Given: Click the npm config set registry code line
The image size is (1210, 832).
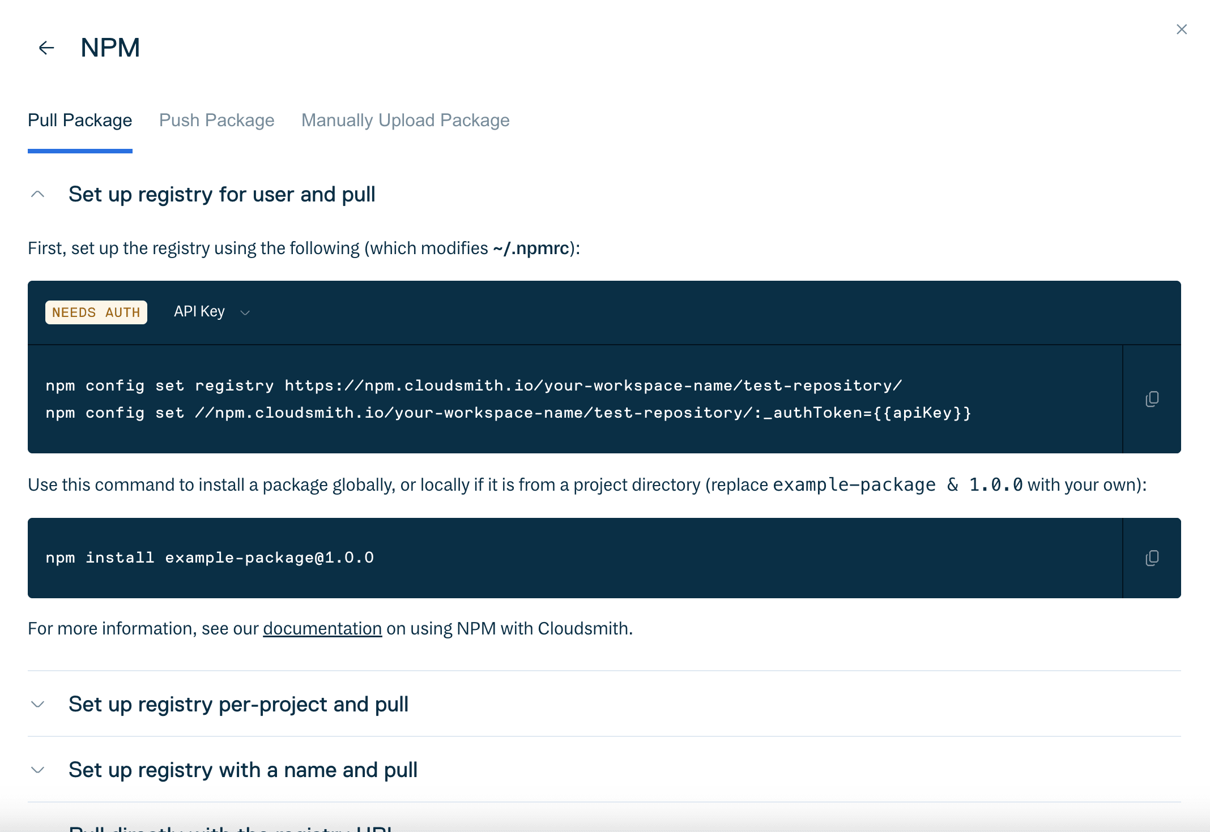Looking at the screenshot, I should pos(474,386).
